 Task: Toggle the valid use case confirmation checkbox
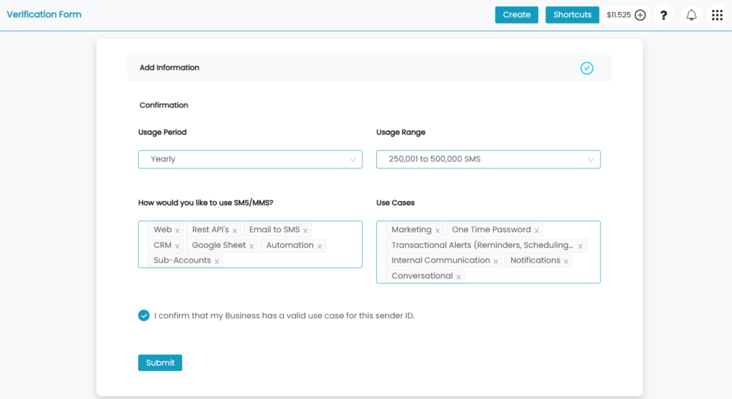[144, 315]
